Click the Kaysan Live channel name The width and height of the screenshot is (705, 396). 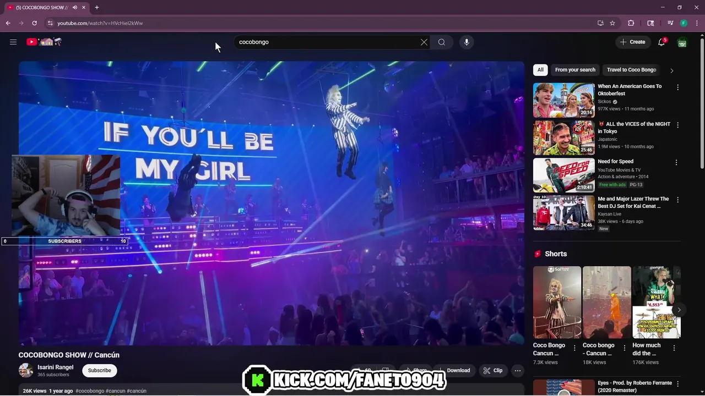tap(609, 214)
